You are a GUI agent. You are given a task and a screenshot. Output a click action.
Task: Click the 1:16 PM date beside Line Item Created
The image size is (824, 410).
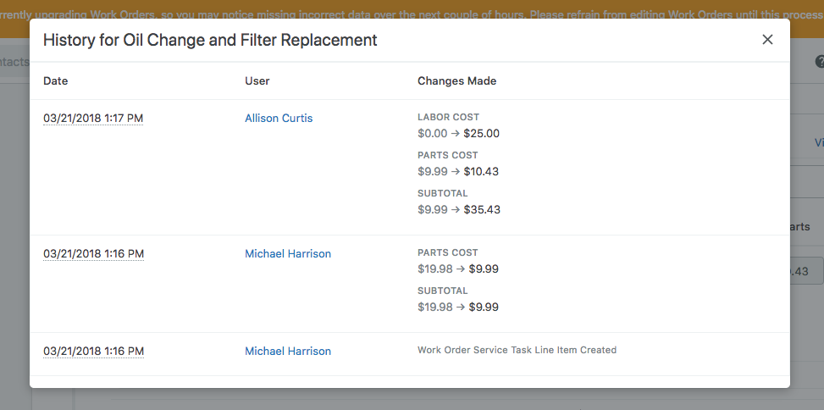click(93, 352)
